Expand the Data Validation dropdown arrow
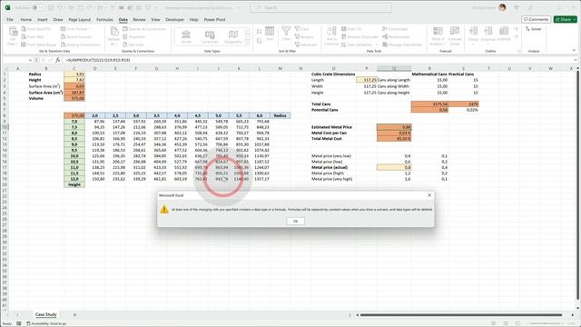The width and height of the screenshot is (581, 327). 377,45
